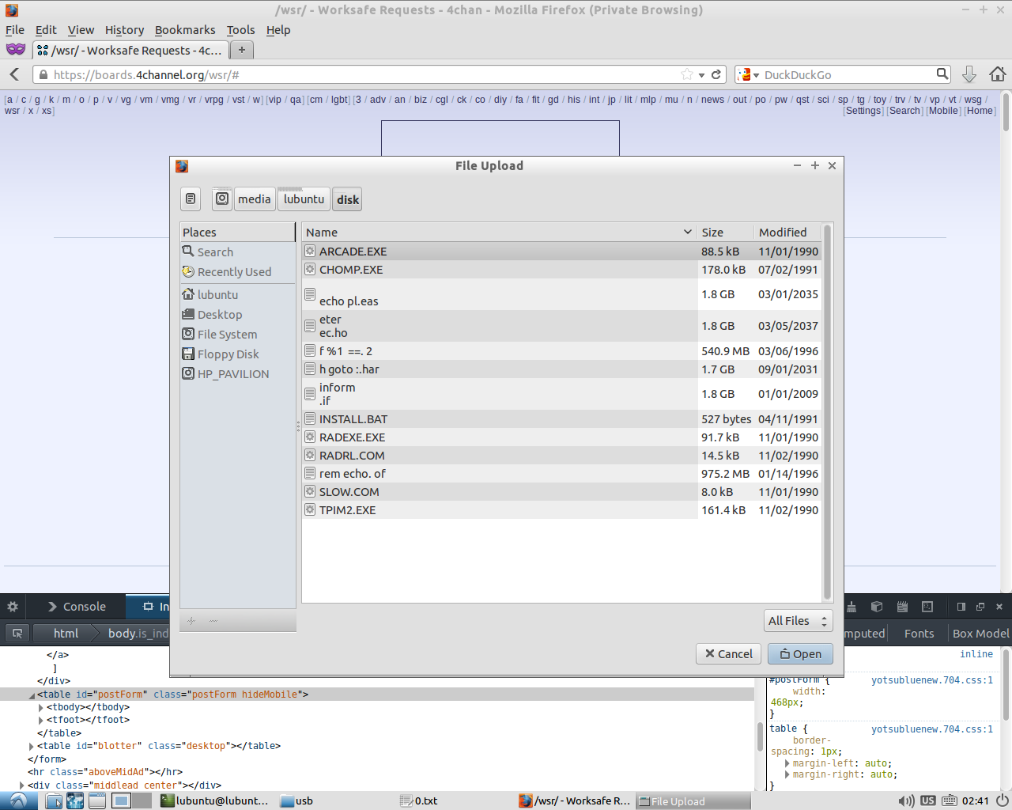Screen dimensions: 1012x810
Task: Cancel the file upload dialog
Action: tap(728, 653)
